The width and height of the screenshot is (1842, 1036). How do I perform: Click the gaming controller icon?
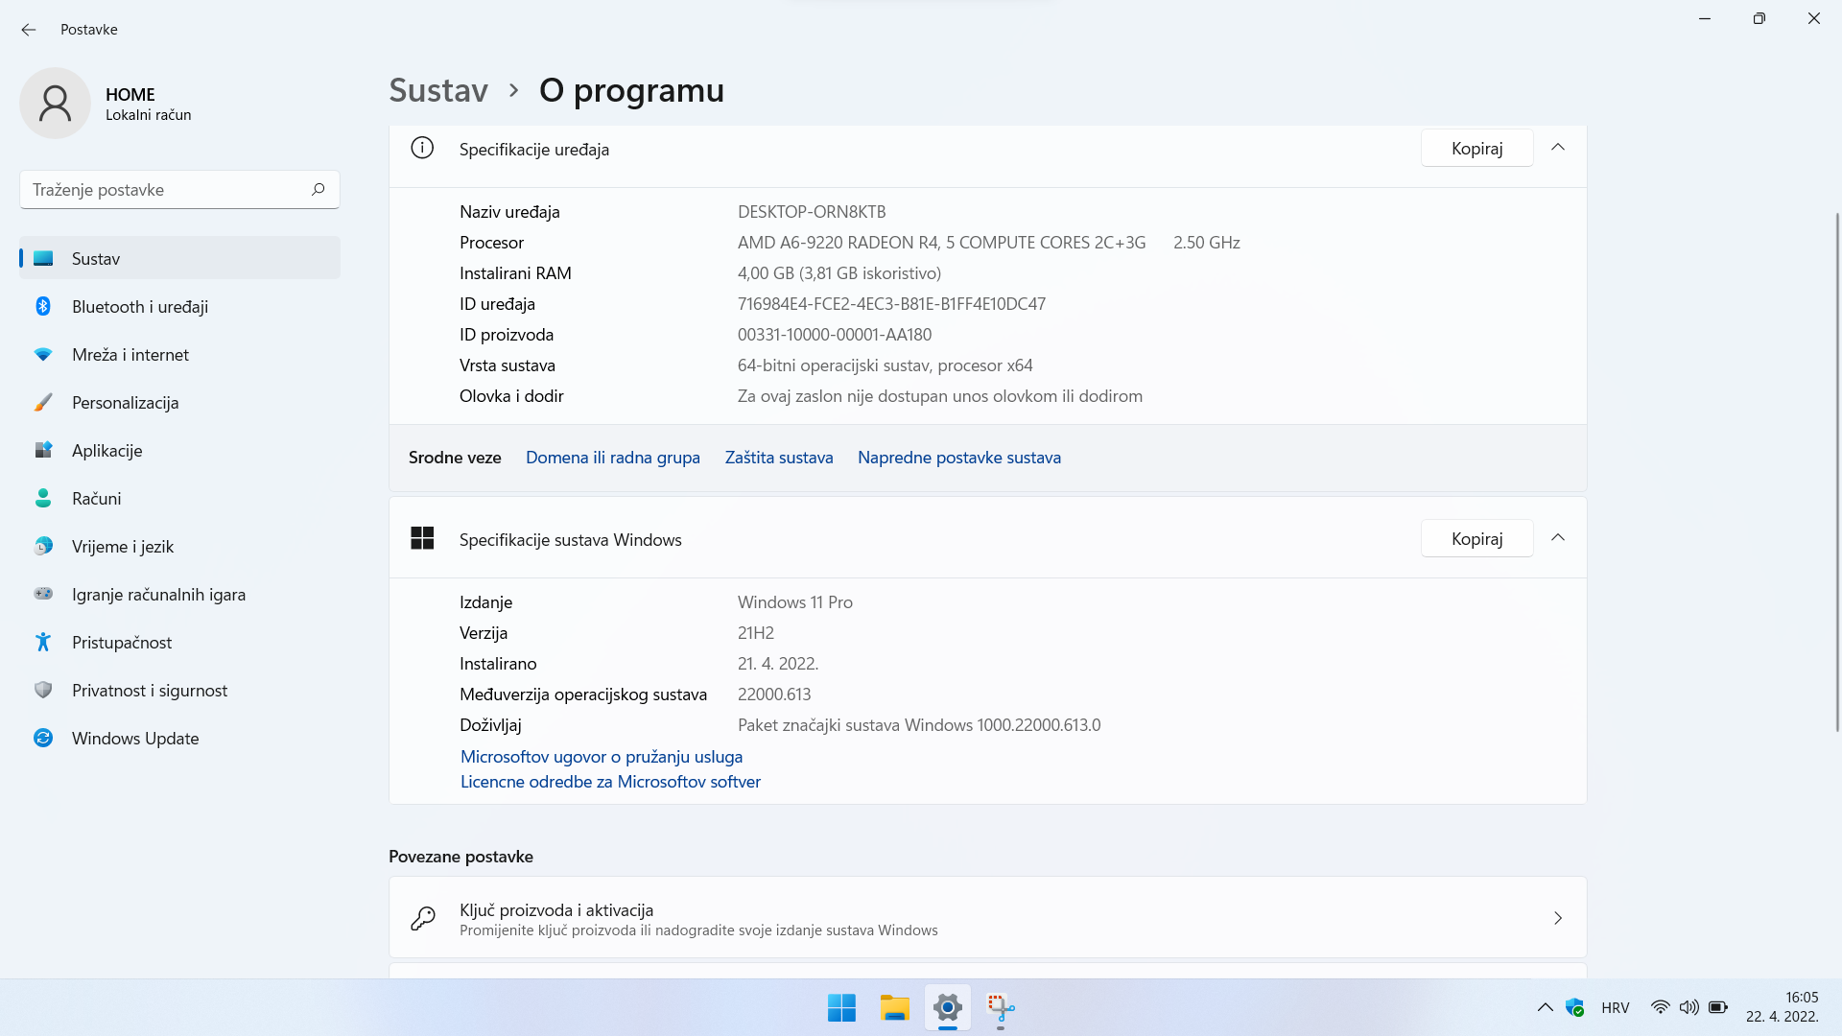point(43,594)
